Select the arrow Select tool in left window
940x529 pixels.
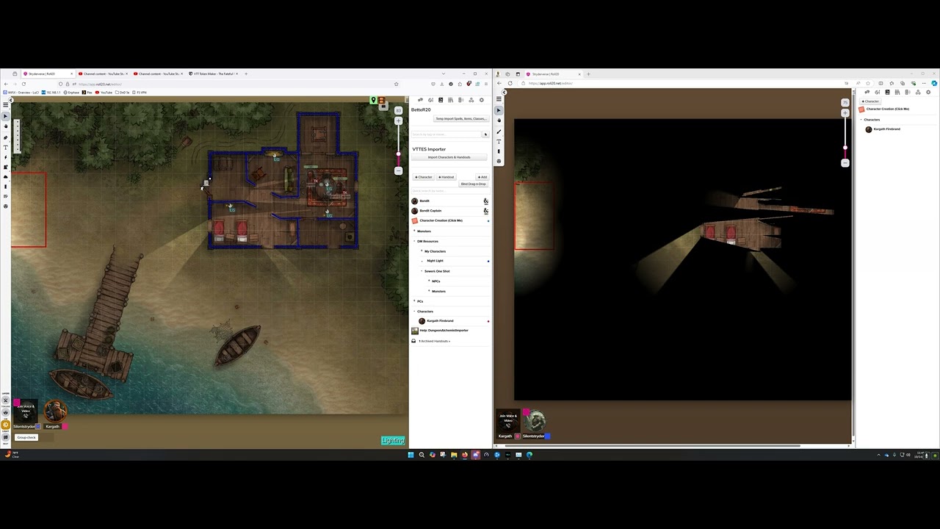tap(6, 116)
